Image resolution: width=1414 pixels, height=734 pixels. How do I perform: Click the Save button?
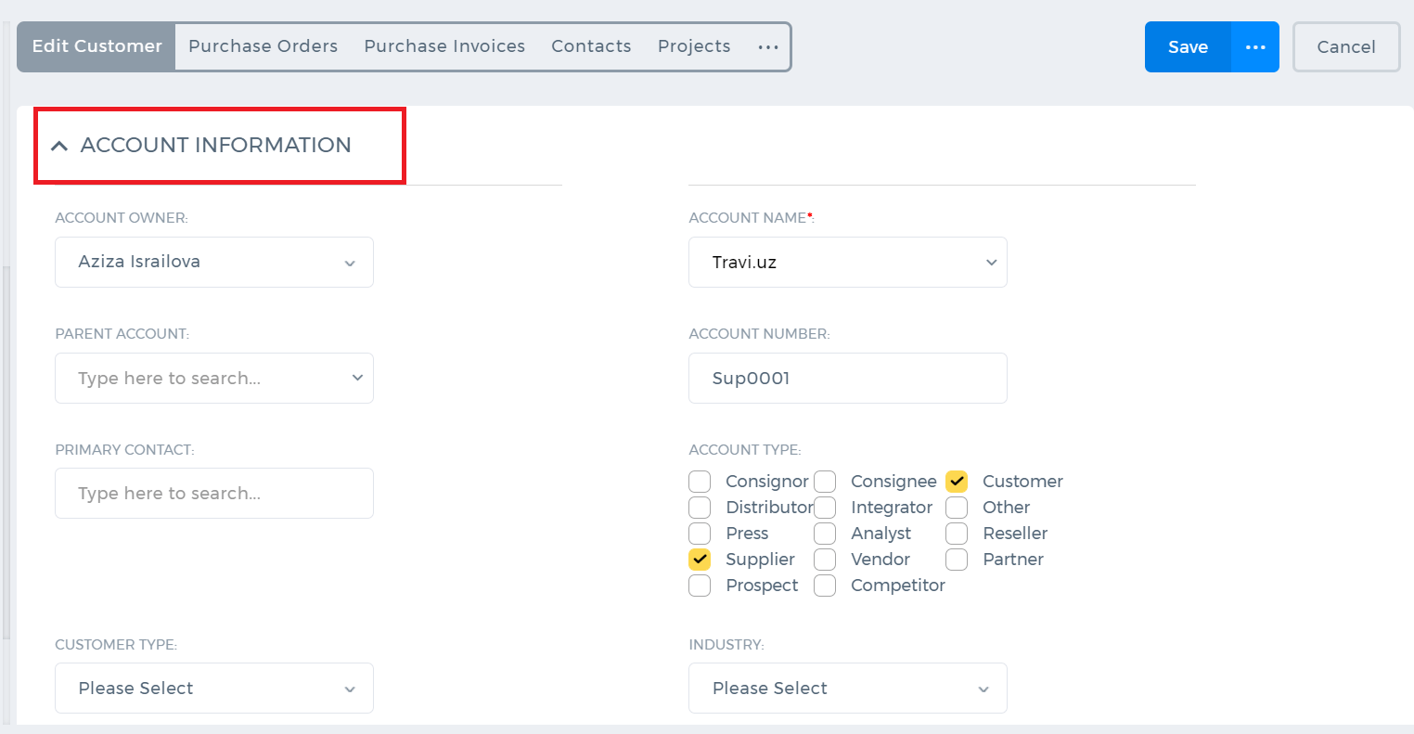pos(1188,47)
